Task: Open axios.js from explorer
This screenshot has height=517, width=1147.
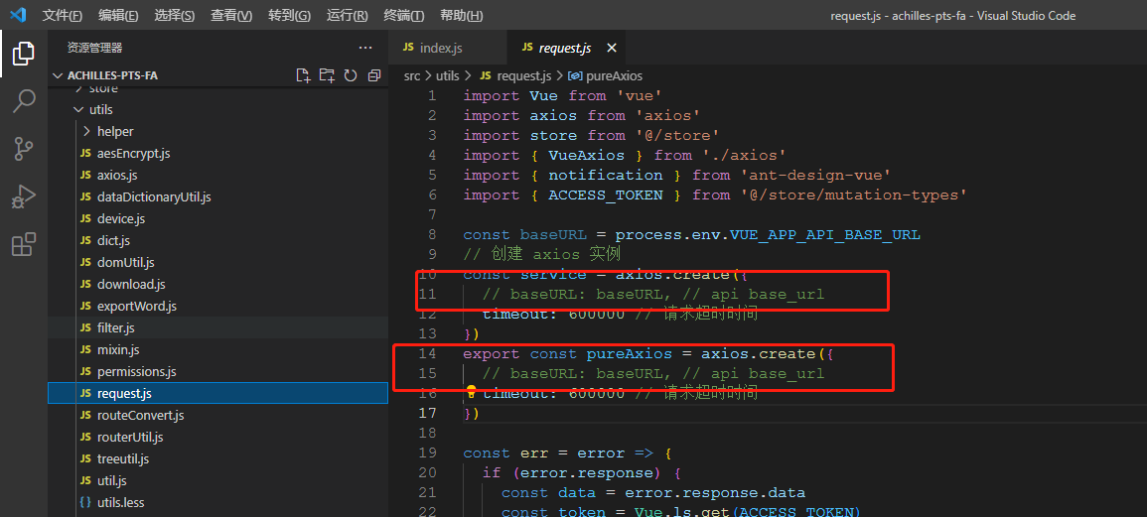Action: pyautogui.click(x=218, y=176)
